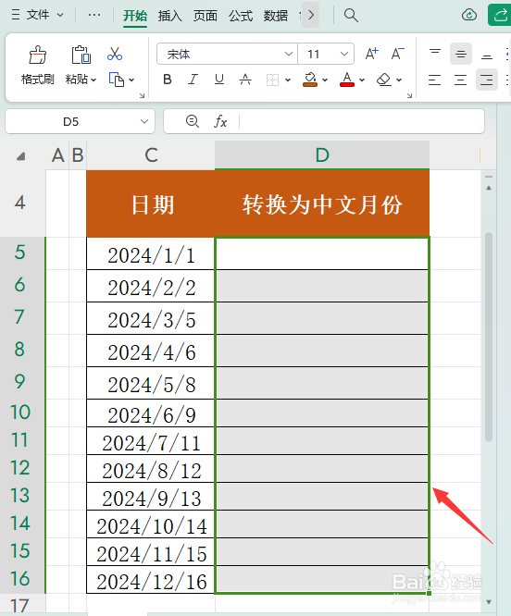Select row 10 header
The width and height of the screenshot is (511, 616).
(19, 413)
